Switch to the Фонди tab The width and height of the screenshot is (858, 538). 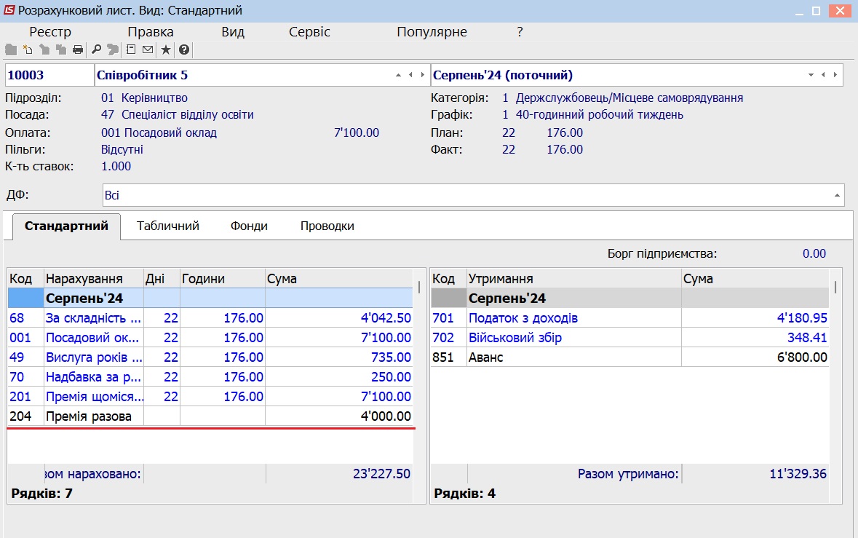[x=249, y=226]
